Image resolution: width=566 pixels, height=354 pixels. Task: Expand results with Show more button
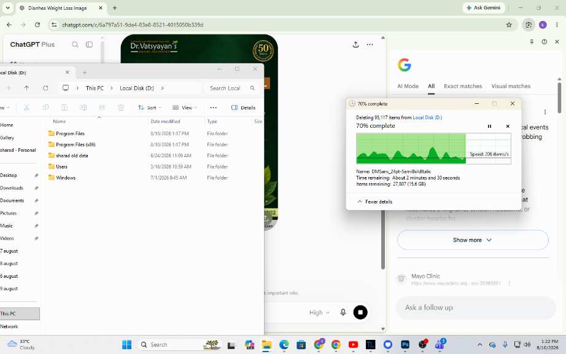[473, 240]
